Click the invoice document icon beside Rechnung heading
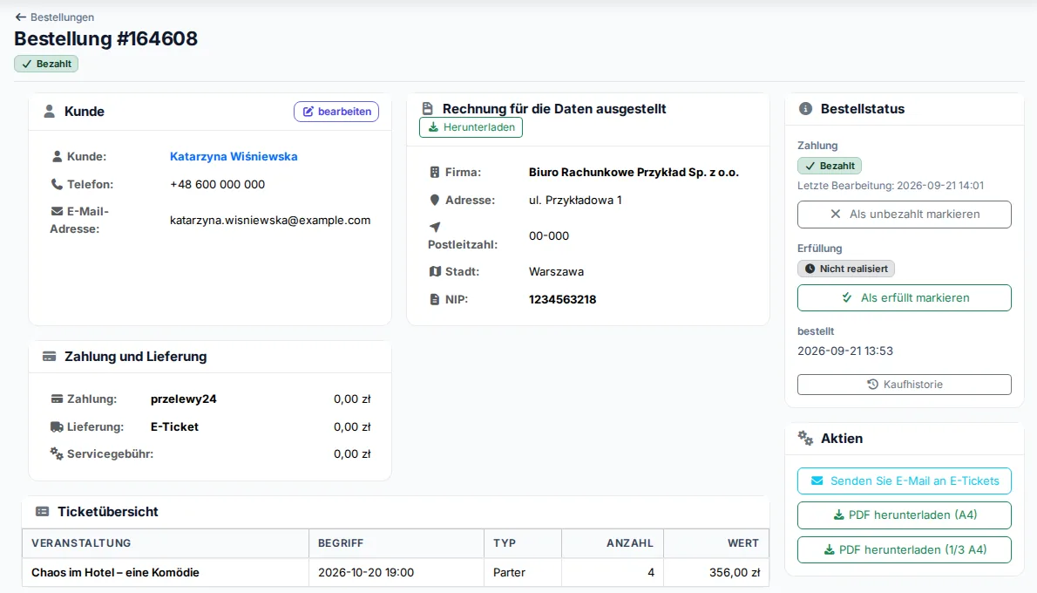The height and width of the screenshot is (593, 1037). (x=428, y=108)
